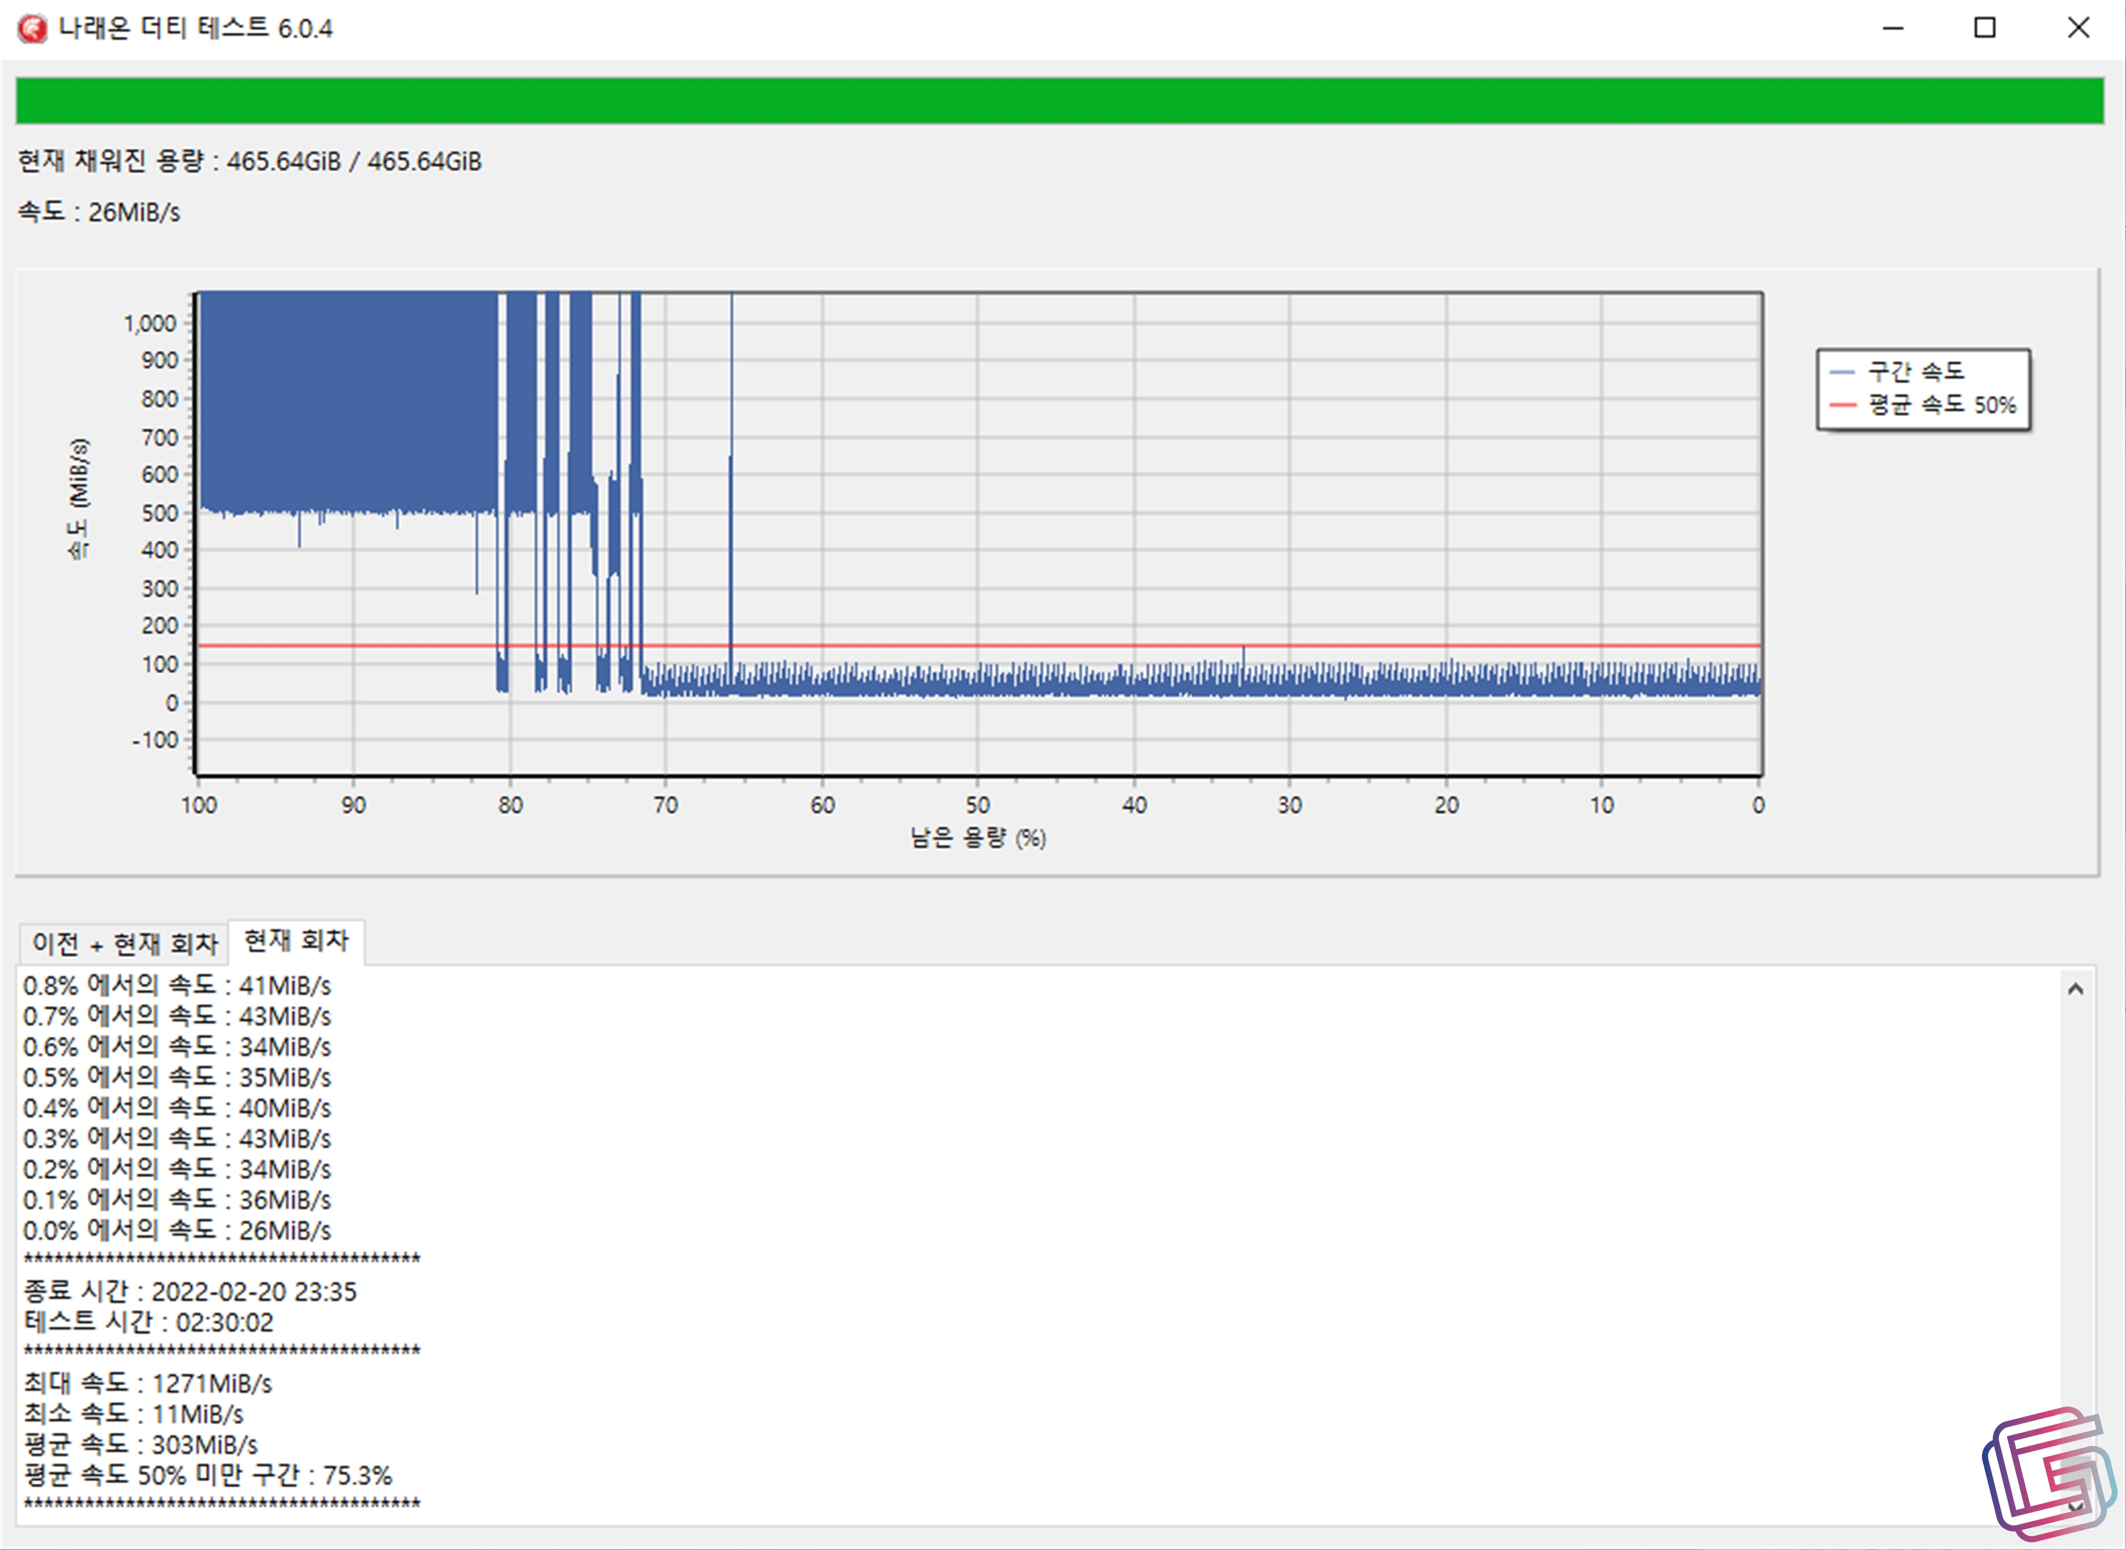Click the scrollbar down arrow in log panel
Image resolution: width=2126 pixels, height=1550 pixels.
[x=2076, y=1507]
